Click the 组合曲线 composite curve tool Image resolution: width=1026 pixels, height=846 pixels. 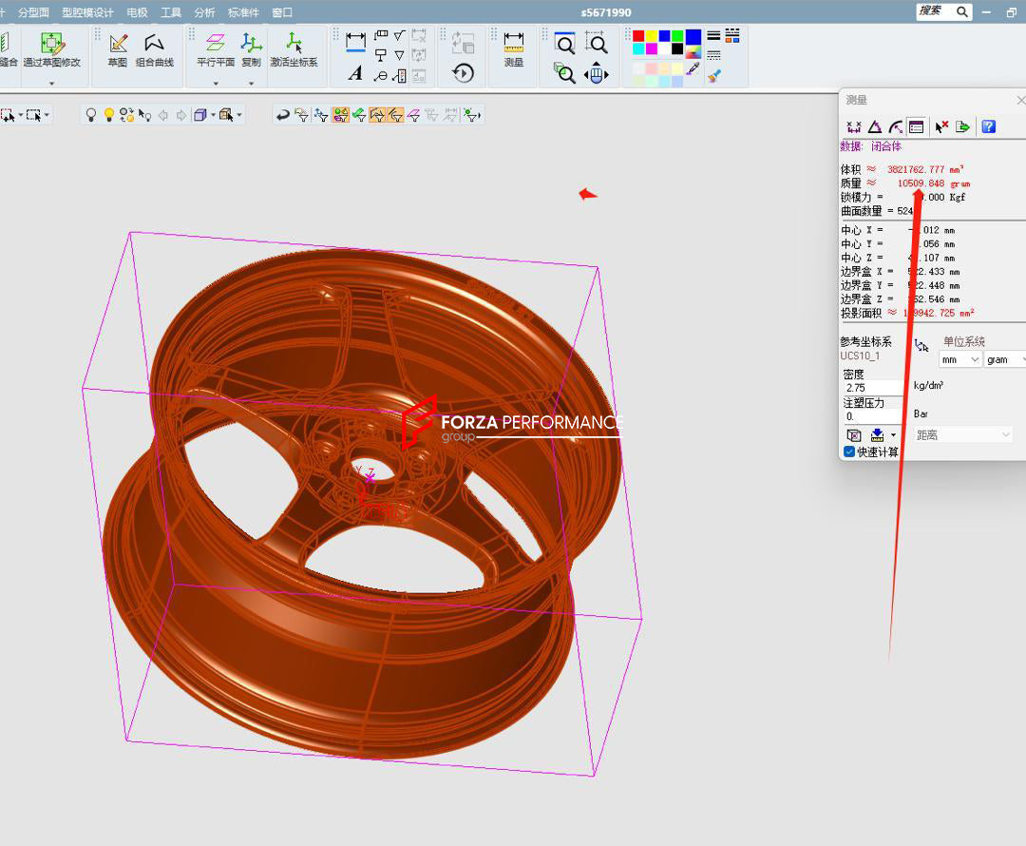154,49
